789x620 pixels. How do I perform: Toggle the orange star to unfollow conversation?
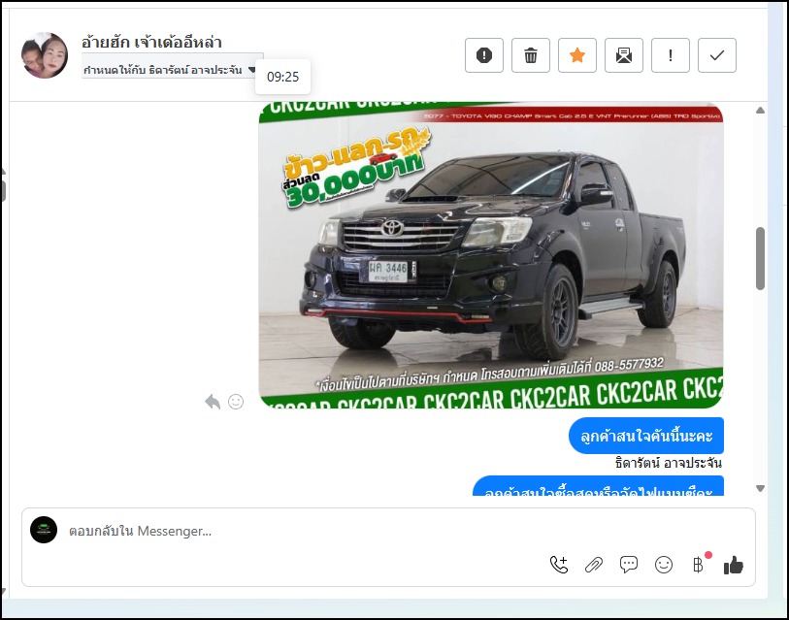[577, 55]
